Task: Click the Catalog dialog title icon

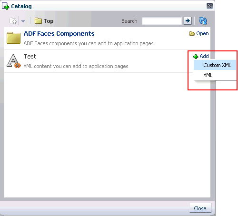Action: (x=5, y=6)
